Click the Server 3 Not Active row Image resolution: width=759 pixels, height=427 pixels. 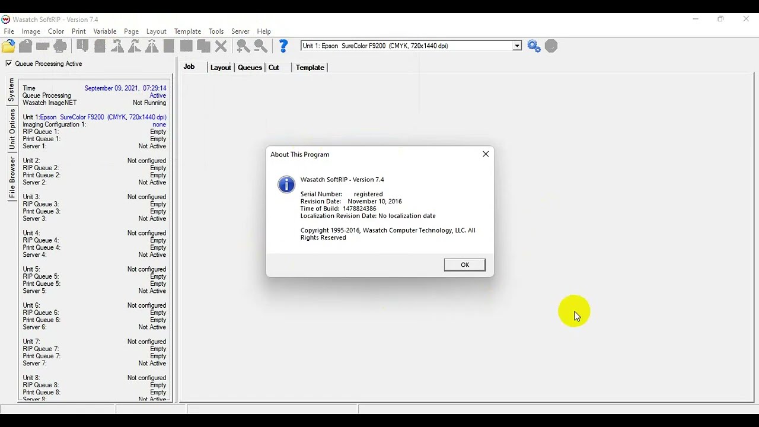[x=94, y=219]
